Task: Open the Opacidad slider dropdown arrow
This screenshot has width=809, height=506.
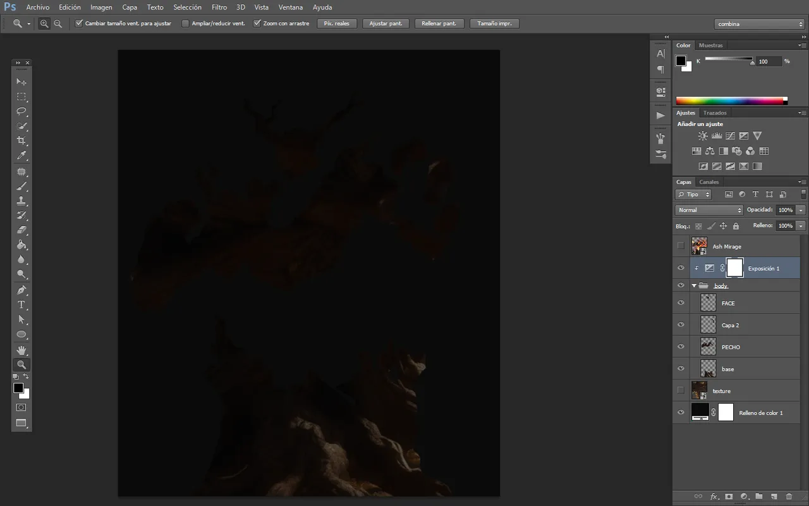Action: coord(801,210)
